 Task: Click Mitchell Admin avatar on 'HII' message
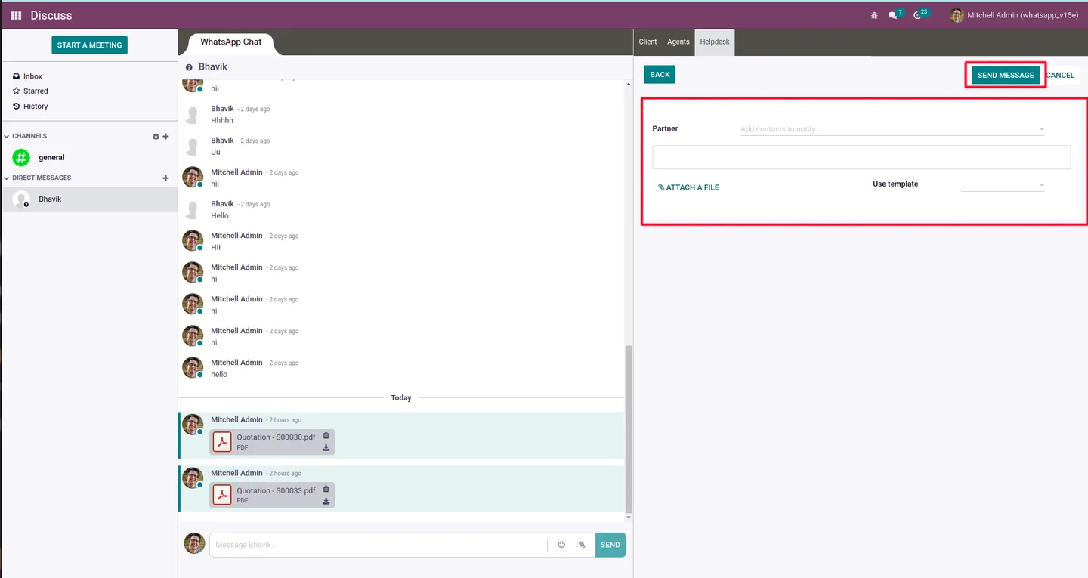point(193,240)
